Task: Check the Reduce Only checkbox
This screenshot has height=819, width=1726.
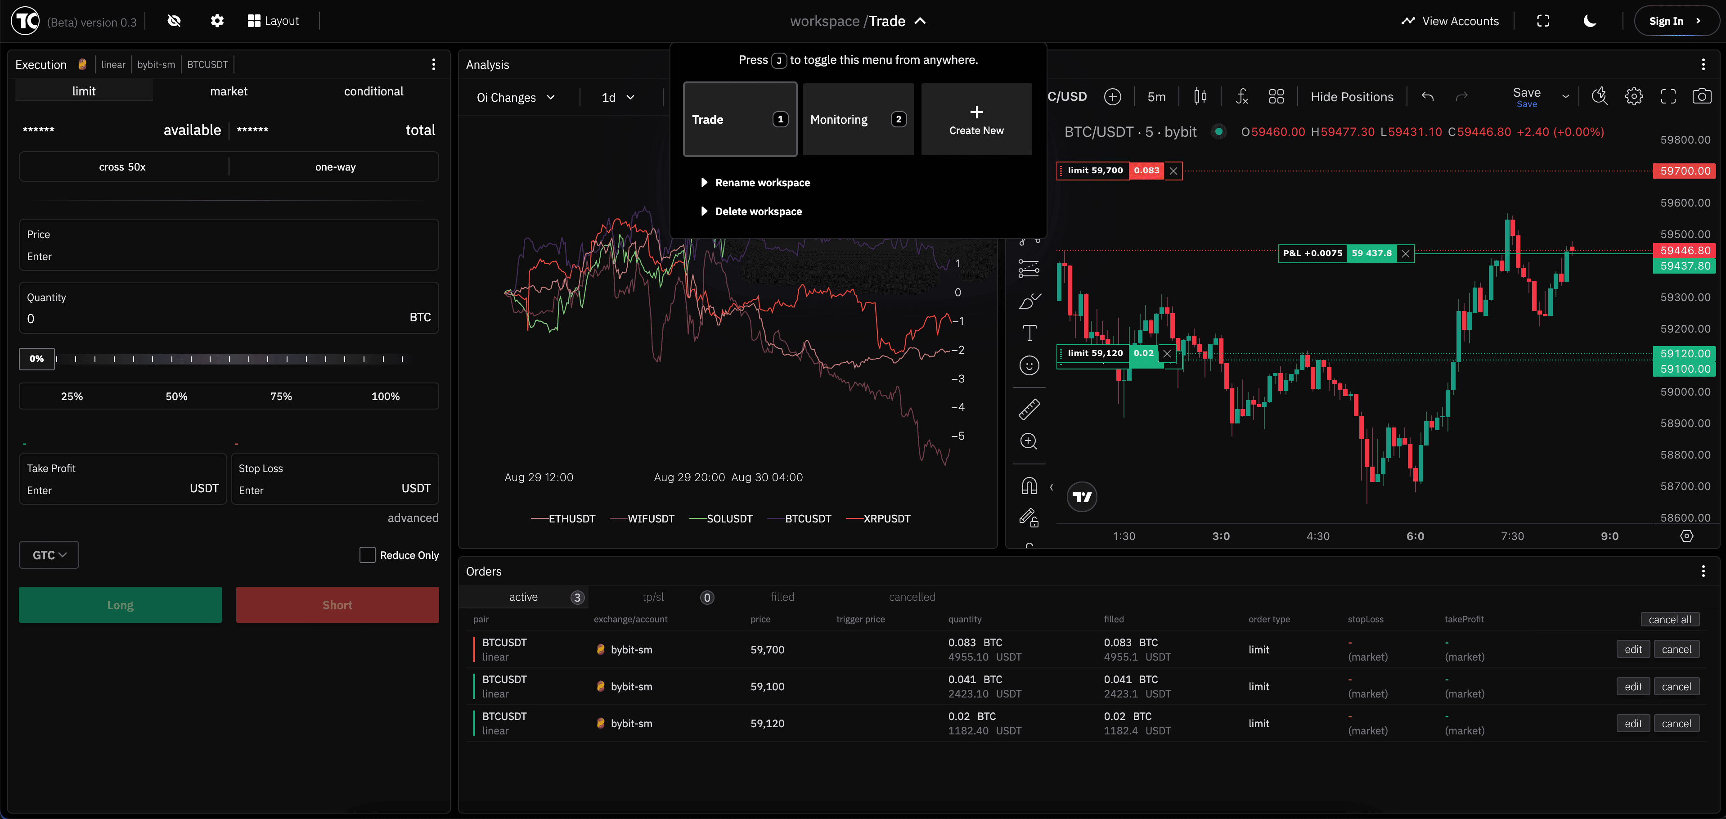Action: click(x=367, y=555)
